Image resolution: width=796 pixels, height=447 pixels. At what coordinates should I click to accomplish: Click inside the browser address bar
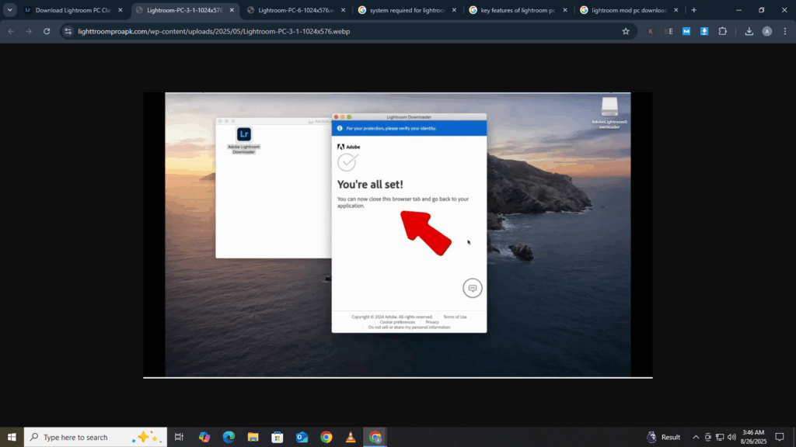tap(233, 32)
